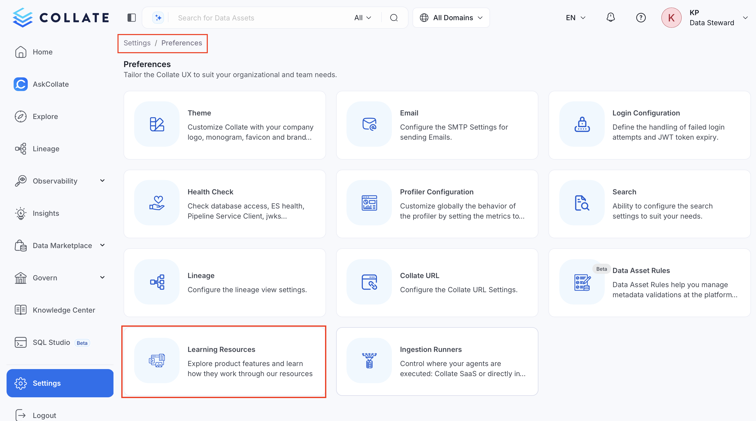The image size is (756, 421).
Task: Open the help question mark icon
Action: pos(641,18)
